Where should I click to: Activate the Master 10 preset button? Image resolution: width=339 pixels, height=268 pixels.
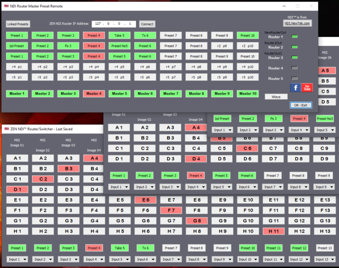(248, 94)
